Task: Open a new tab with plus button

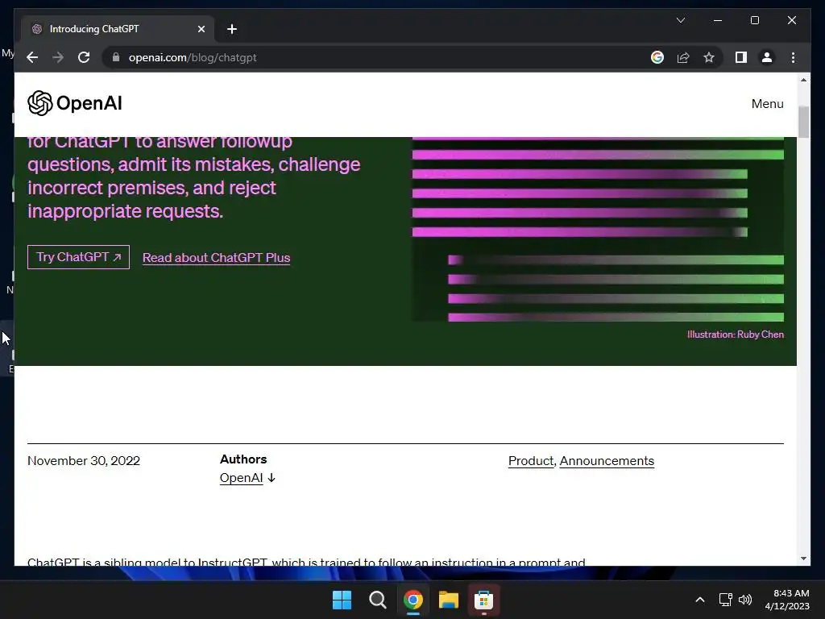Action: point(232,29)
